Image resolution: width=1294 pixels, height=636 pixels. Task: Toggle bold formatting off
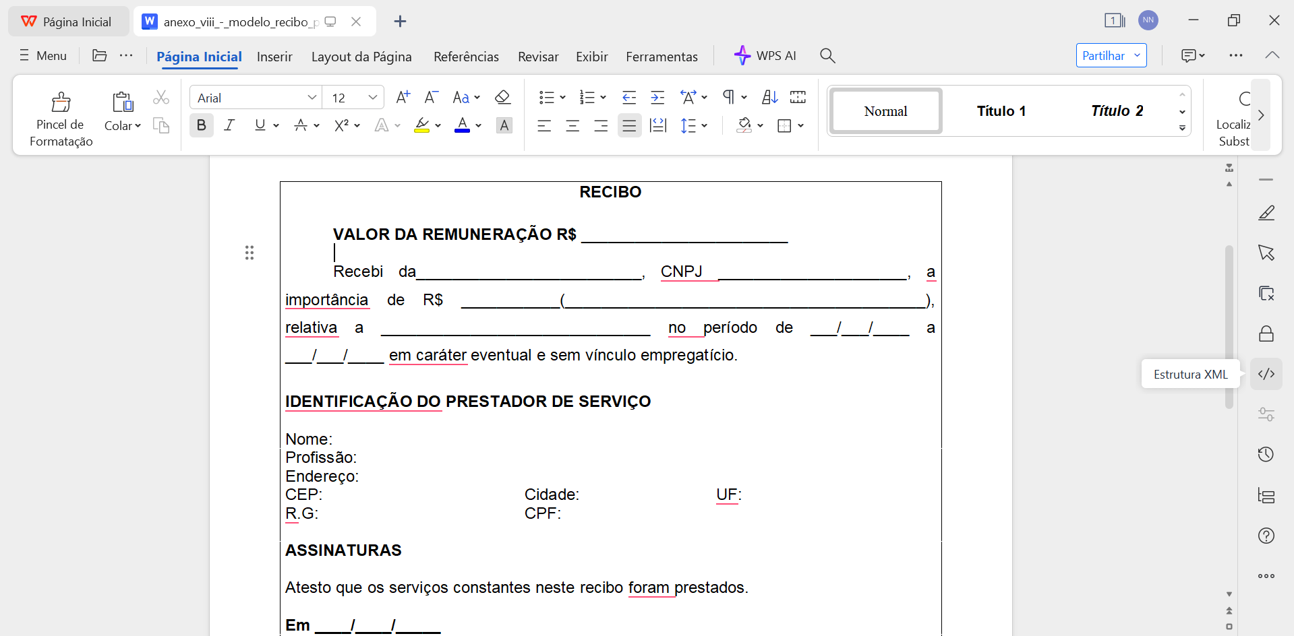tap(201, 125)
